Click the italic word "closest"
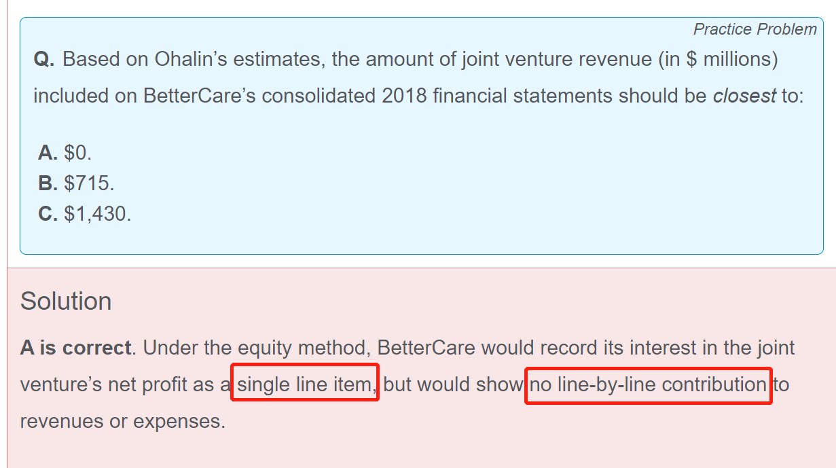Screen dimensions: 836x468 [744, 96]
